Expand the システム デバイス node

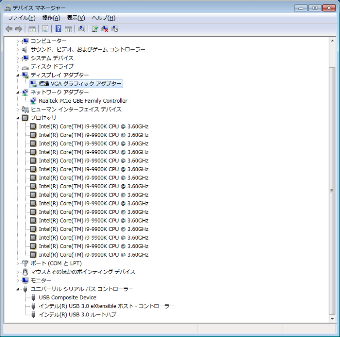(18, 58)
